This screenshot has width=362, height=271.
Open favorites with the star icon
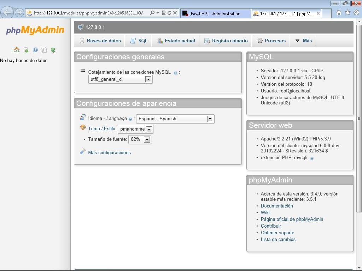(x=348, y=13)
